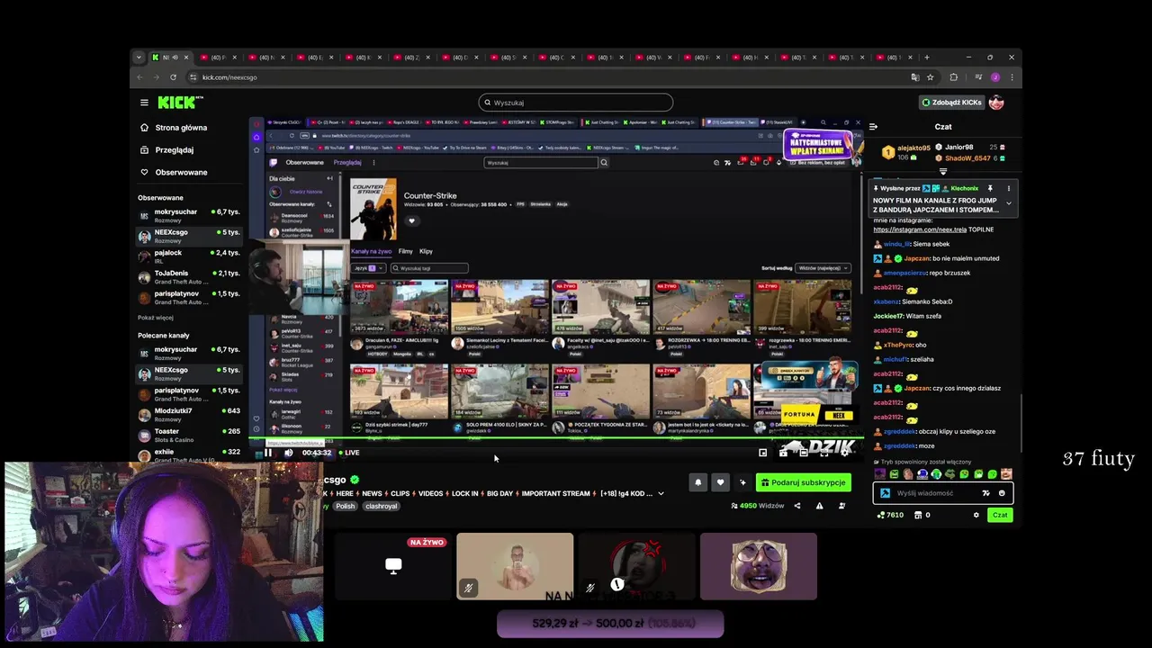Viewport: 1152px width, 648px height.
Task: Open followed channel pajalock
Action: (189, 256)
